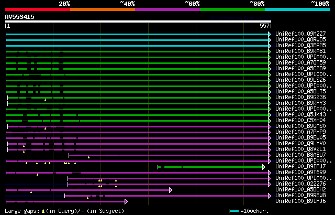Open hit UniRef100_Q3EAM5 label
The height and width of the screenshot is (215, 335).
point(300,45)
